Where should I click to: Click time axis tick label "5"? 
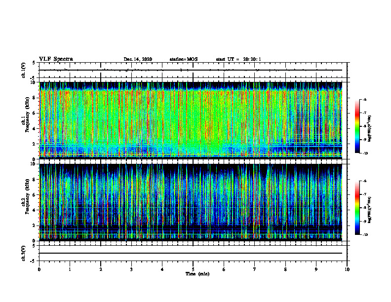193,269
